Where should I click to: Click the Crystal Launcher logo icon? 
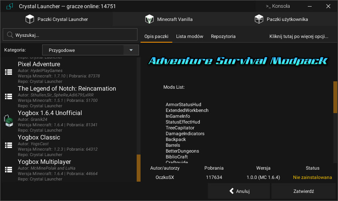[x=10, y=6]
